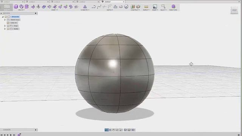Click the timeline Play button
The height and width of the screenshot is (136, 242).
point(11,135)
